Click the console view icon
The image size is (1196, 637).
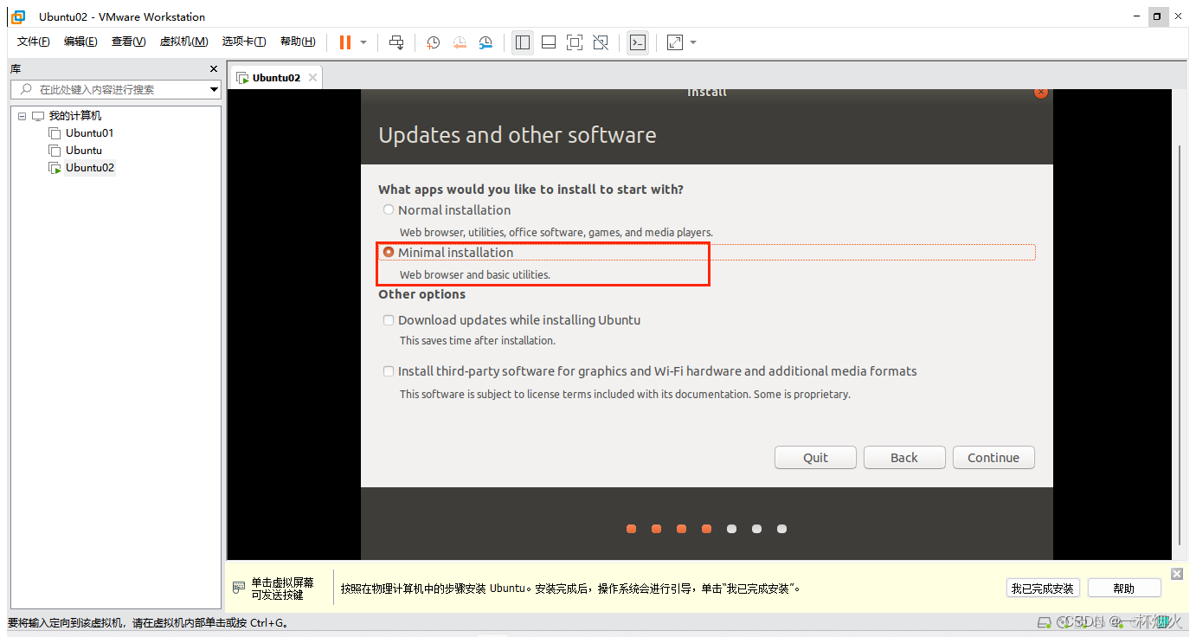point(638,42)
